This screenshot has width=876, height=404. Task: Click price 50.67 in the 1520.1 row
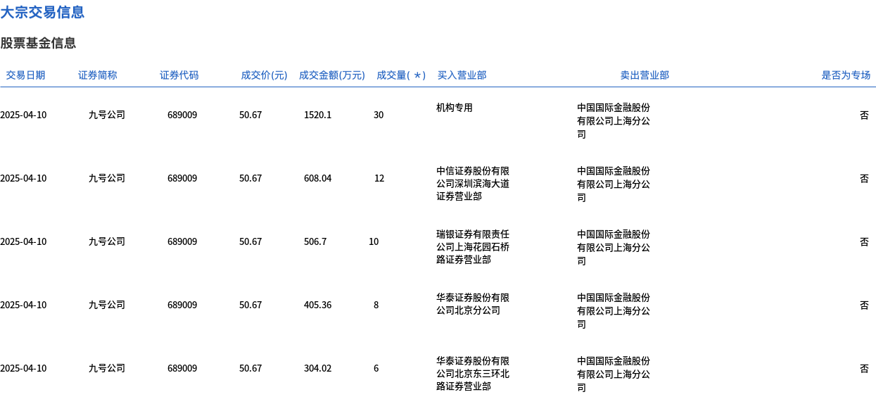tap(250, 115)
